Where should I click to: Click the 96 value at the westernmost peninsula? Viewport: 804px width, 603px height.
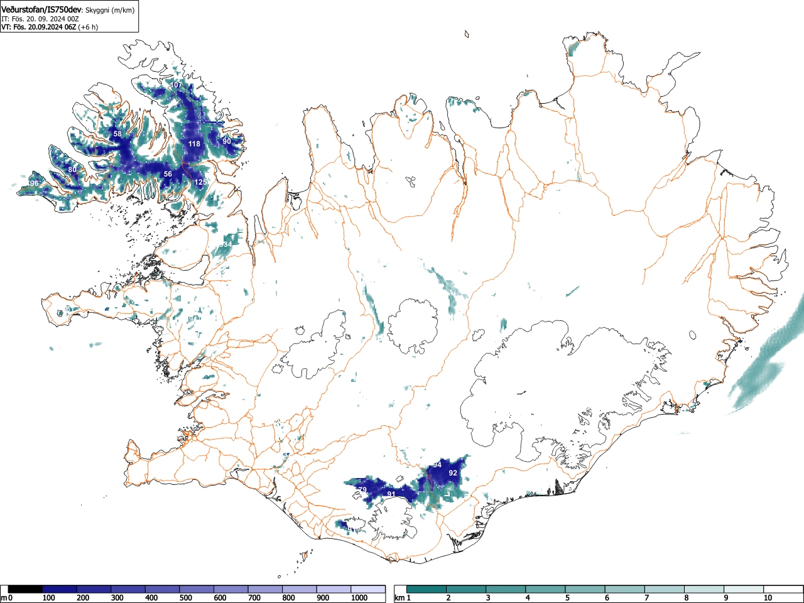tap(33, 183)
